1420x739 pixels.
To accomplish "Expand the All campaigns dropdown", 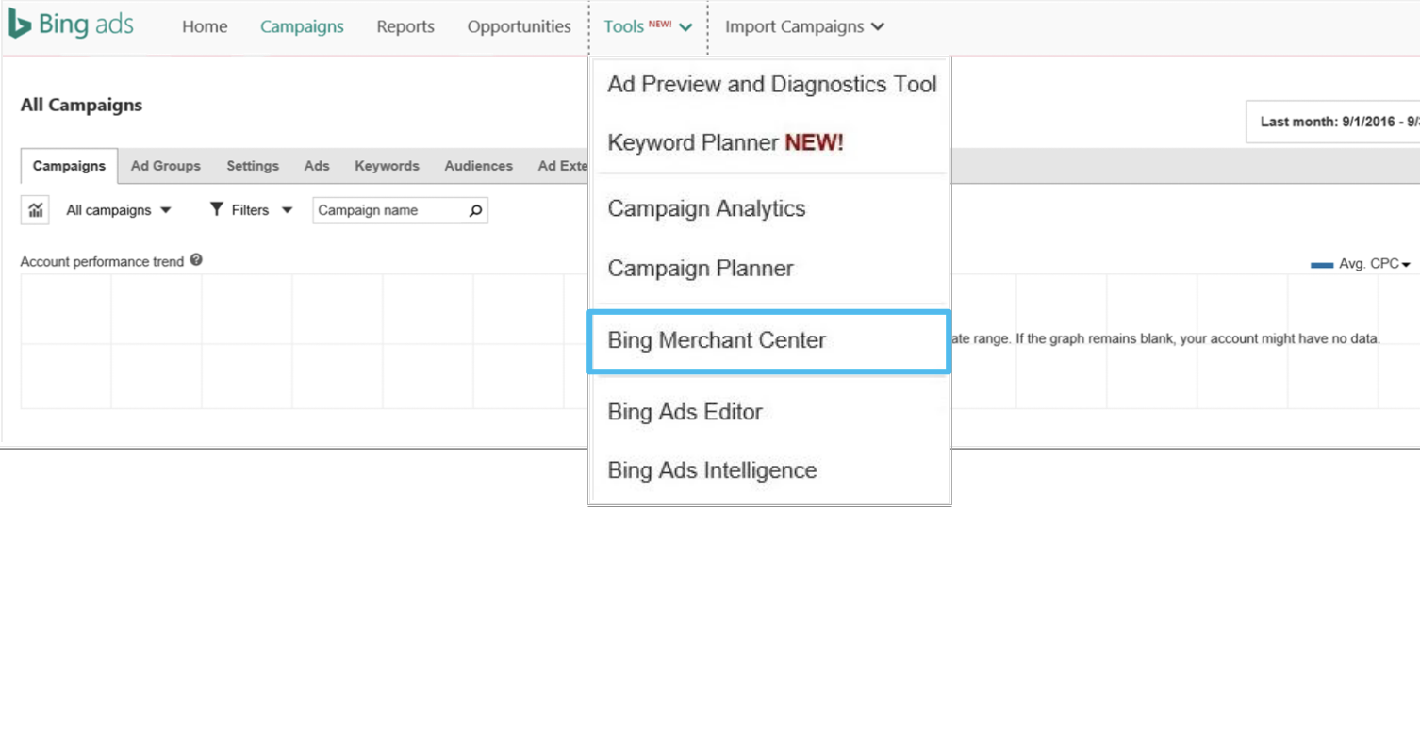I will coord(119,210).
